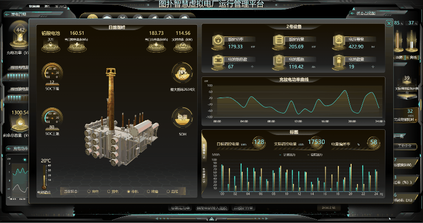The height and width of the screenshot is (223, 423).
Task: Click the gold button at bottom right
Action: [x=328, y=207]
